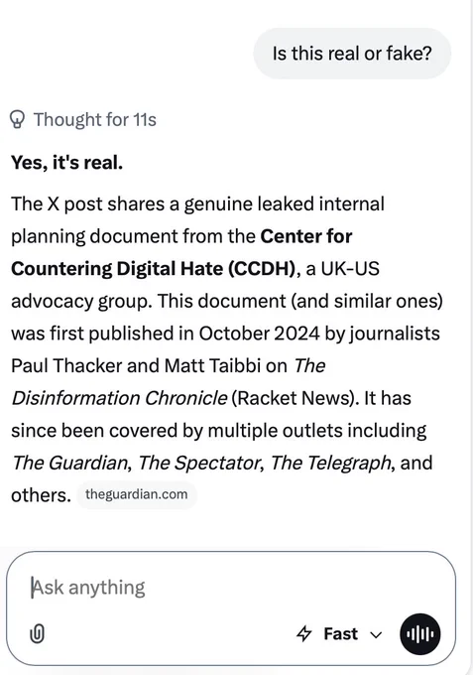Select the Fast model label
473x675 pixels.
[x=340, y=633]
